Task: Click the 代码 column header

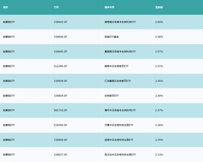Action: [56, 7]
